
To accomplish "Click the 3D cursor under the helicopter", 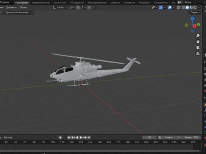I will click(x=81, y=83).
